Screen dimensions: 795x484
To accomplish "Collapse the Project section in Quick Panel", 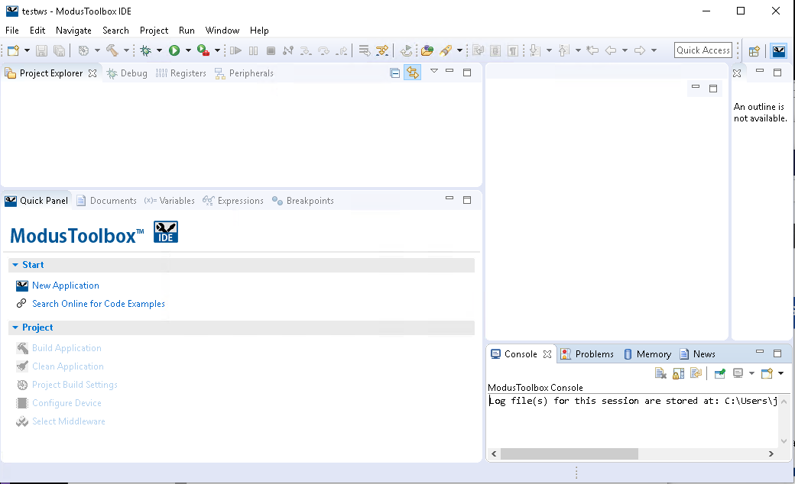I will click(x=15, y=328).
